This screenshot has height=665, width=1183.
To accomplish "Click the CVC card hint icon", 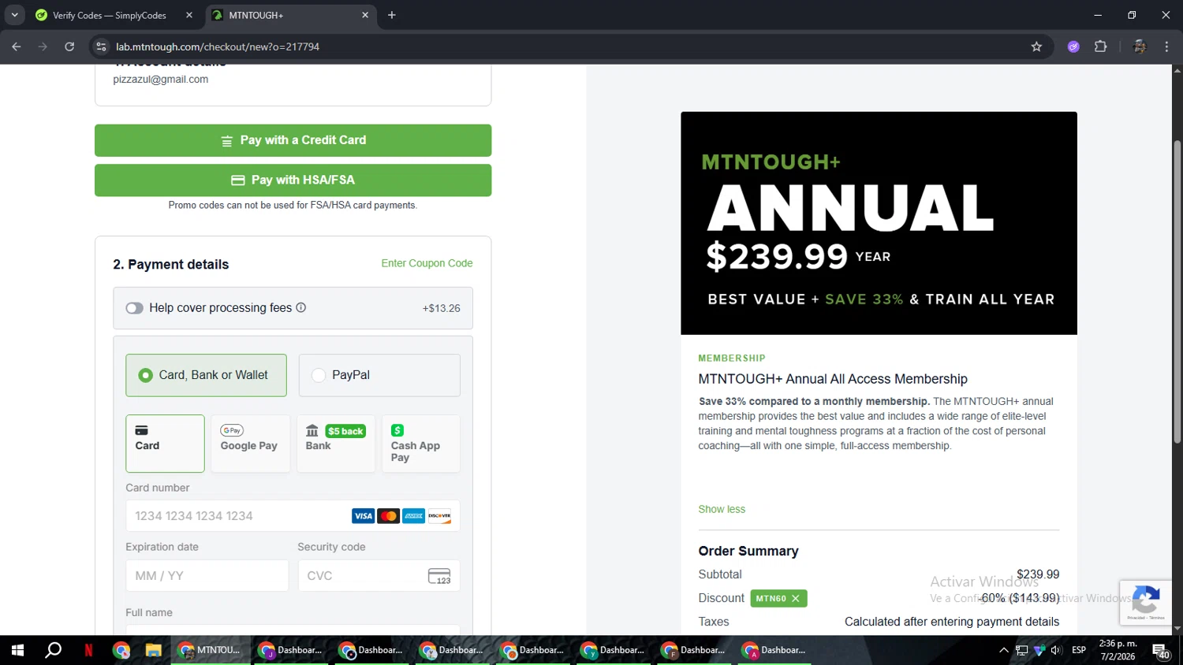I will point(439,576).
